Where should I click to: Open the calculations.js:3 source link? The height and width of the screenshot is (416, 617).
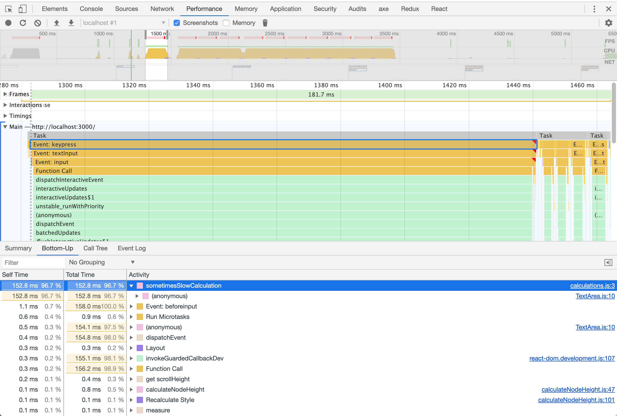(592, 285)
